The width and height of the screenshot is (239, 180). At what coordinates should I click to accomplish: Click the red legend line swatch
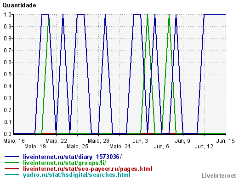11,169
